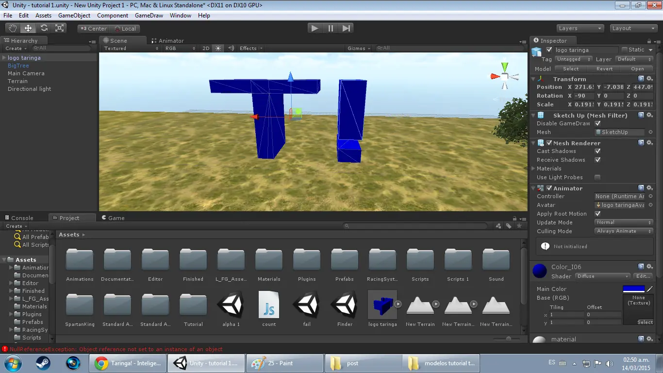
Task: Open the Tag Untagged dropdown
Action: tap(574, 59)
